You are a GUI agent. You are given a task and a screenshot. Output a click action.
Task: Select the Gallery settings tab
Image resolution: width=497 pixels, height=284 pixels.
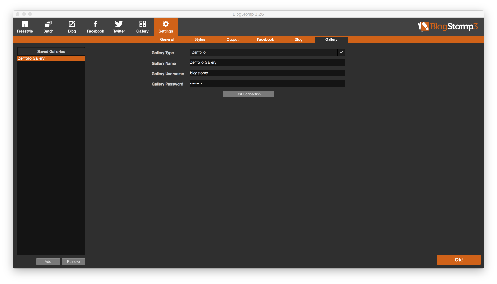click(331, 39)
